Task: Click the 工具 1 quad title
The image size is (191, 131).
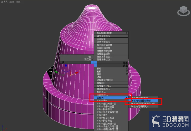Action: 63,62
